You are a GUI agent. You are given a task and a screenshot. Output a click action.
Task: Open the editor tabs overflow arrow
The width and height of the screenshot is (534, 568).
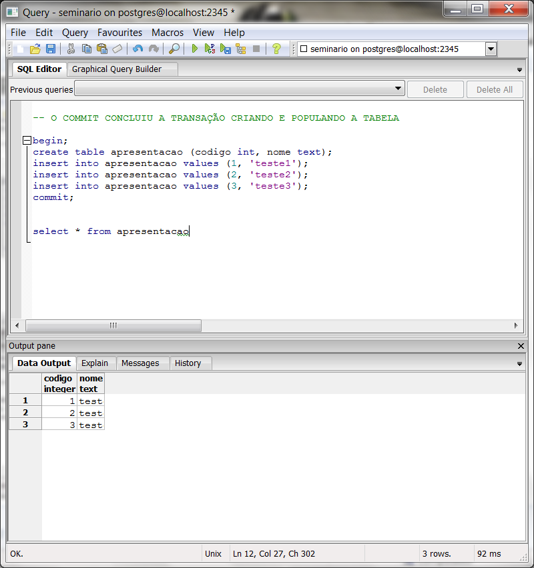click(519, 70)
